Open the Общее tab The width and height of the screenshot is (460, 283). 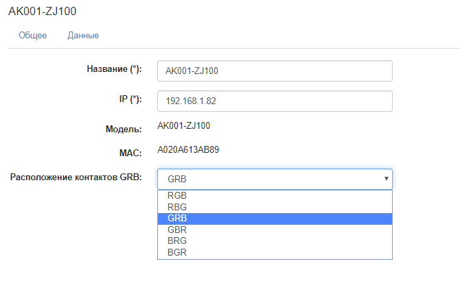tap(33, 35)
